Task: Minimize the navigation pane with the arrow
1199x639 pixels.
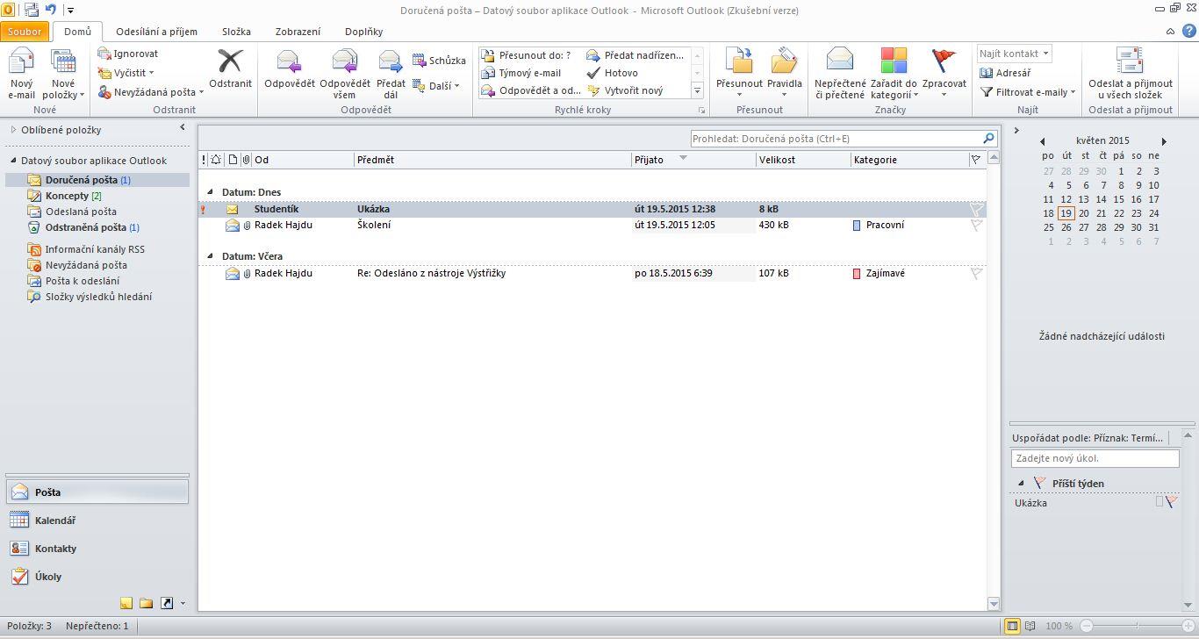Action: [183, 128]
